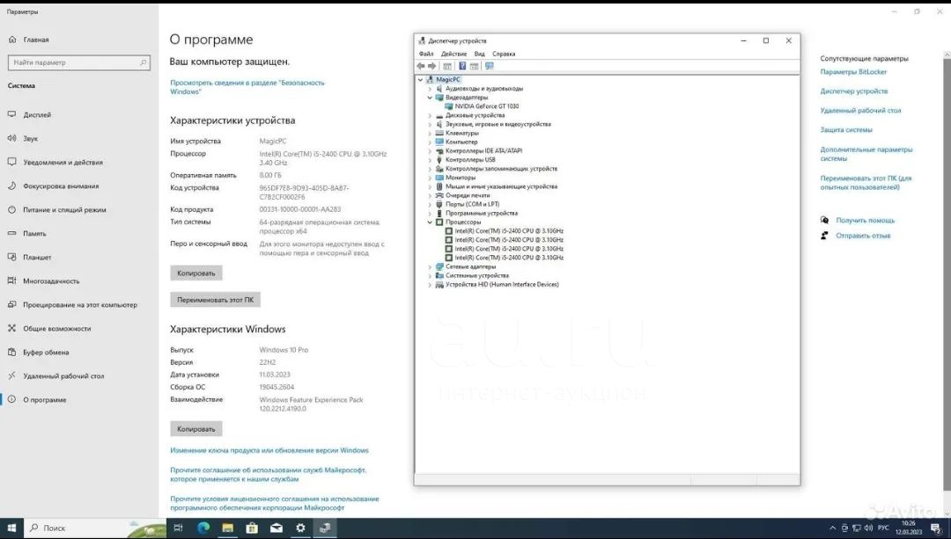The height and width of the screenshot is (539, 951).
Task: Open the Звук sound settings
Action: coord(30,138)
